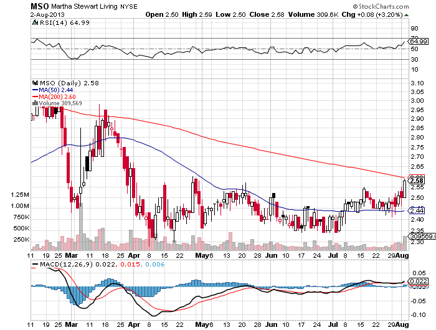Click the red MA(200) legend line

[35, 97]
